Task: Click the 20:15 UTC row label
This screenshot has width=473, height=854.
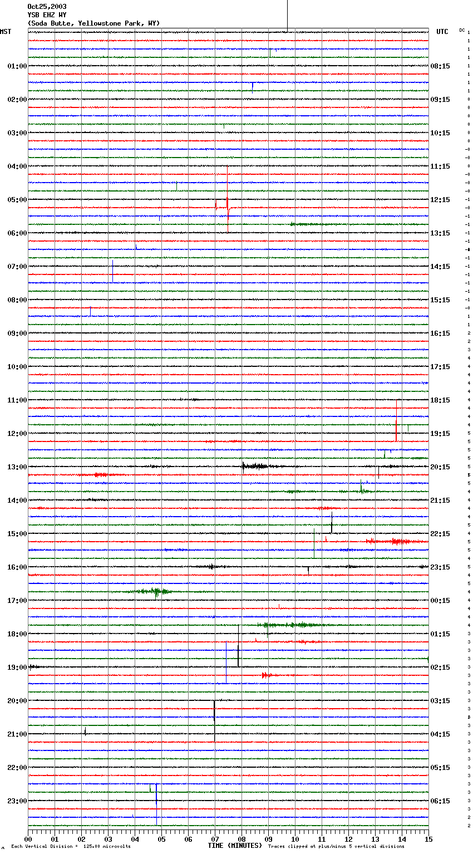Action: click(440, 467)
